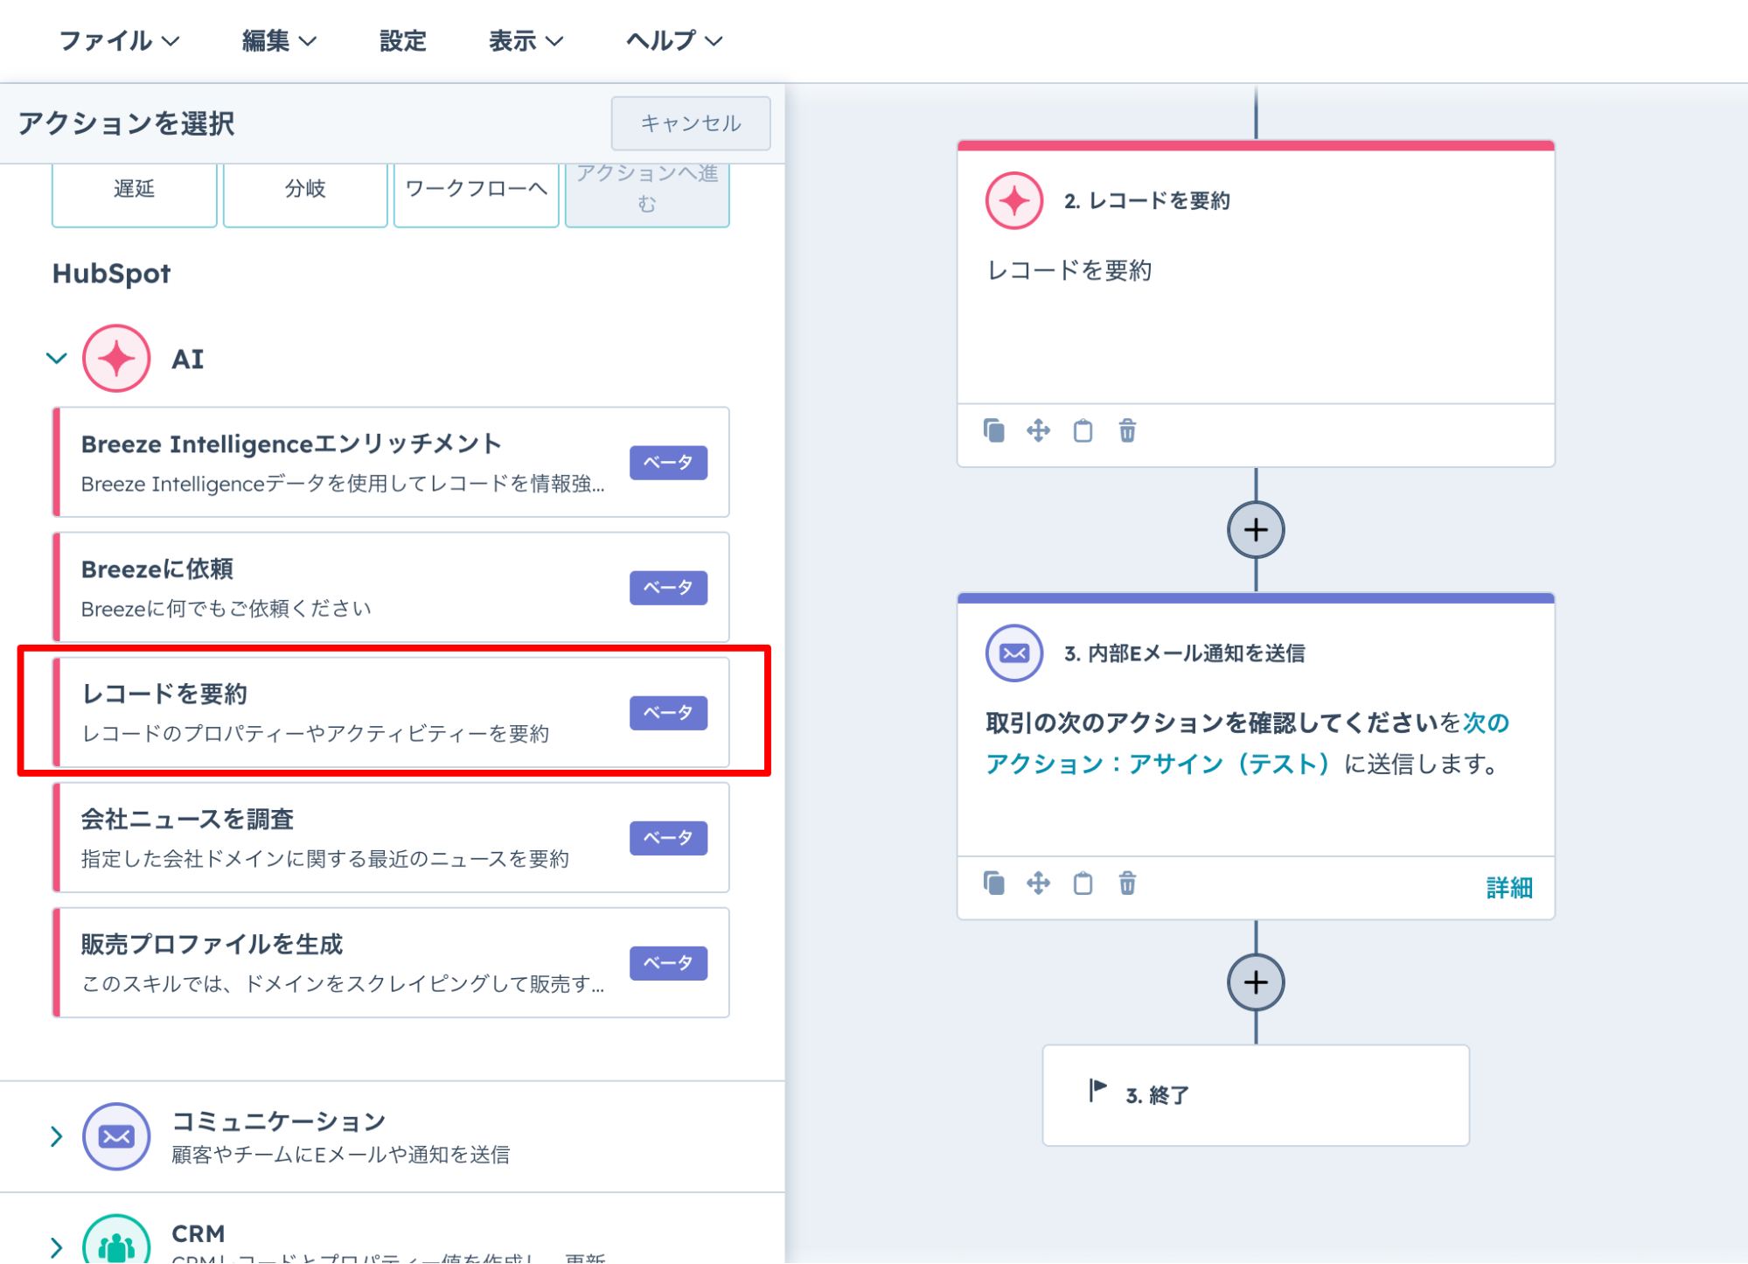
Task: Click move icon on step 3 card
Action: (x=1039, y=883)
